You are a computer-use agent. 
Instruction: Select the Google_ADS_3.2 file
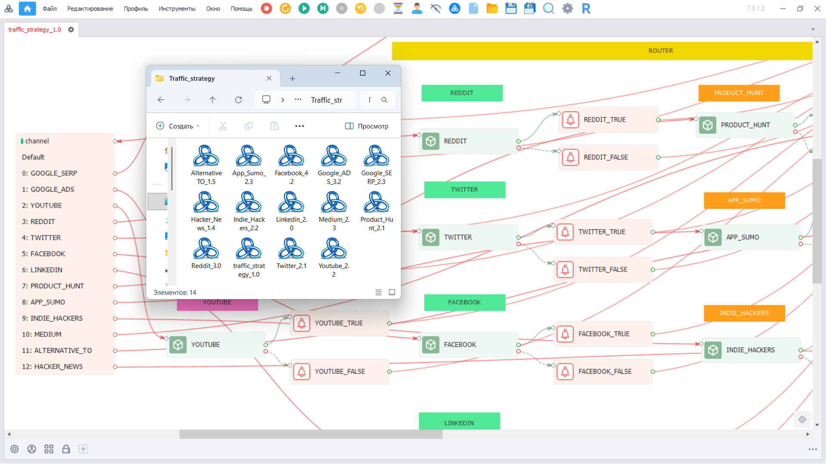334,165
